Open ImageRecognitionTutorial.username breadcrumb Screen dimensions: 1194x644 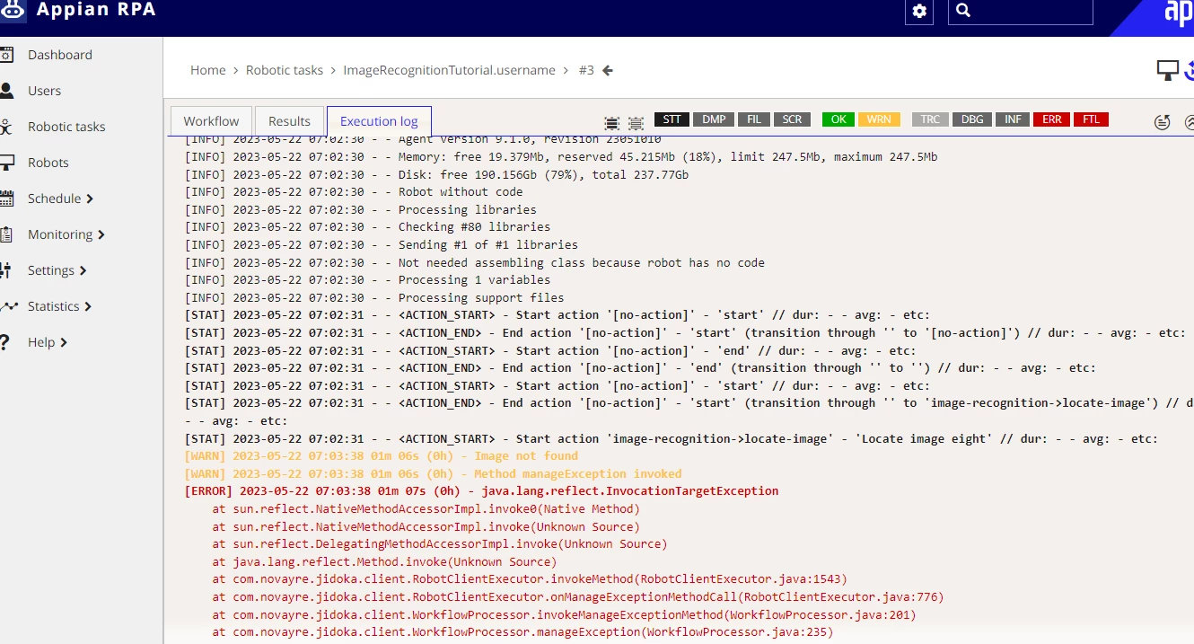point(449,70)
